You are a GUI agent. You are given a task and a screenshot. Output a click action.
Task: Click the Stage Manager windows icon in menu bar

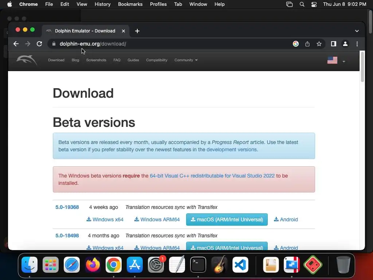point(289,4)
